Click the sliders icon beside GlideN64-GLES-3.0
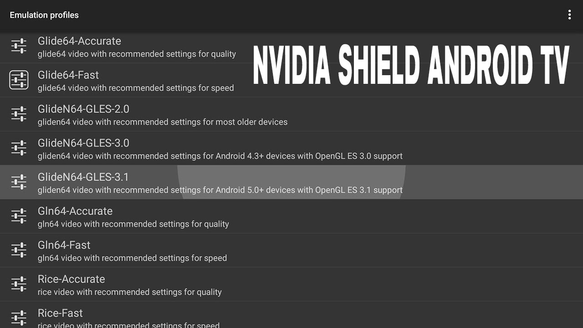Screen dimensions: 583x328 pyautogui.click(x=19, y=148)
